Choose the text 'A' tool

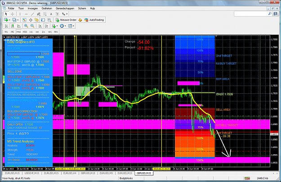[x=51, y=14]
